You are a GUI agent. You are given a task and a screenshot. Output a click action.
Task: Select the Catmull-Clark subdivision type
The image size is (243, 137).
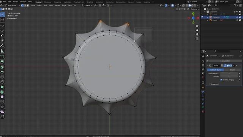pyautogui.click(x=215, y=70)
